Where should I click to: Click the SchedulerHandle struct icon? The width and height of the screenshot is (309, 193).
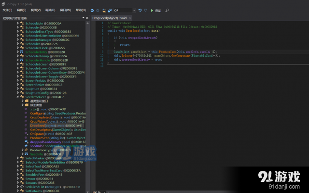click(22, 60)
